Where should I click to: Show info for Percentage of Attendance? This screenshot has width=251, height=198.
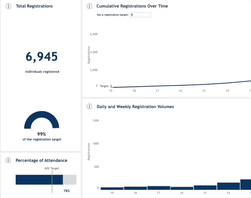[8, 160]
